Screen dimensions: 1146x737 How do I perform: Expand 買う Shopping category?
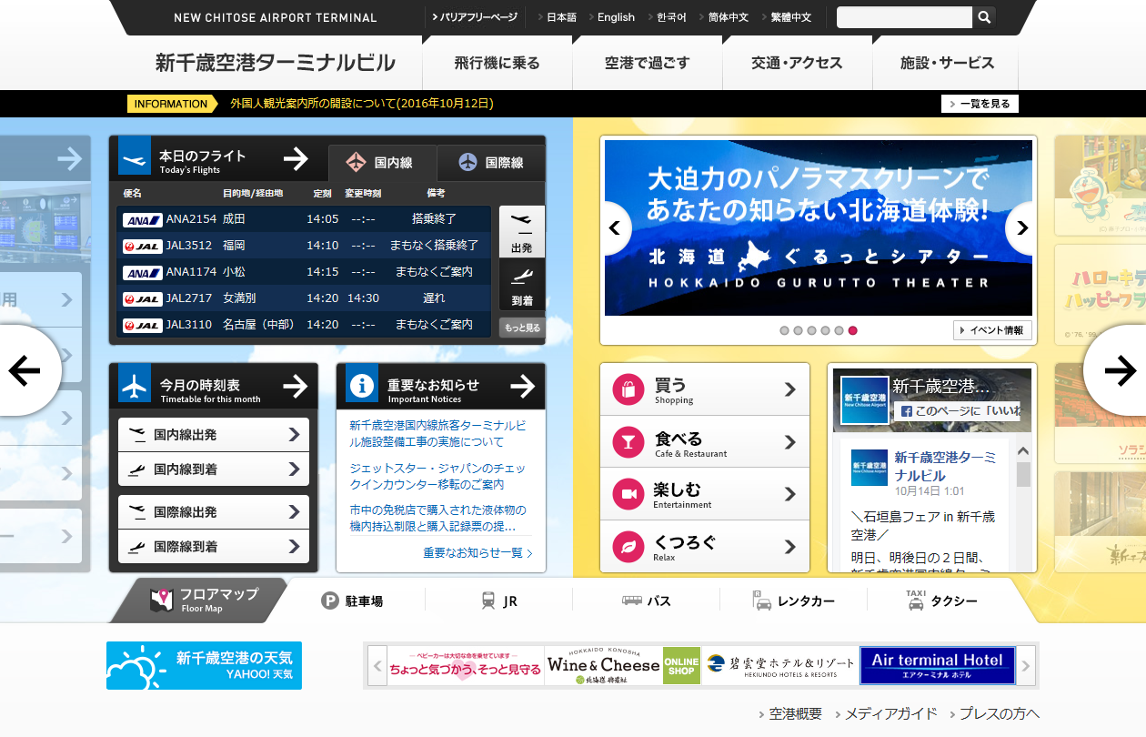(x=705, y=390)
